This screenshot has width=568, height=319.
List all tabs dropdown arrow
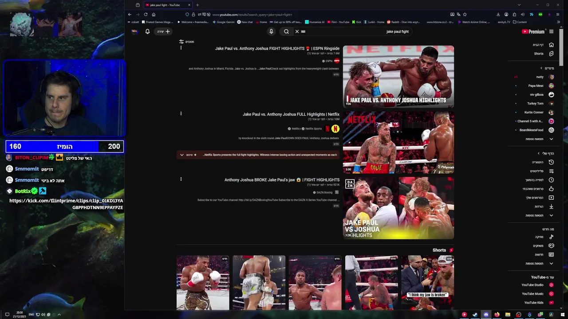(x=519, y=5)
